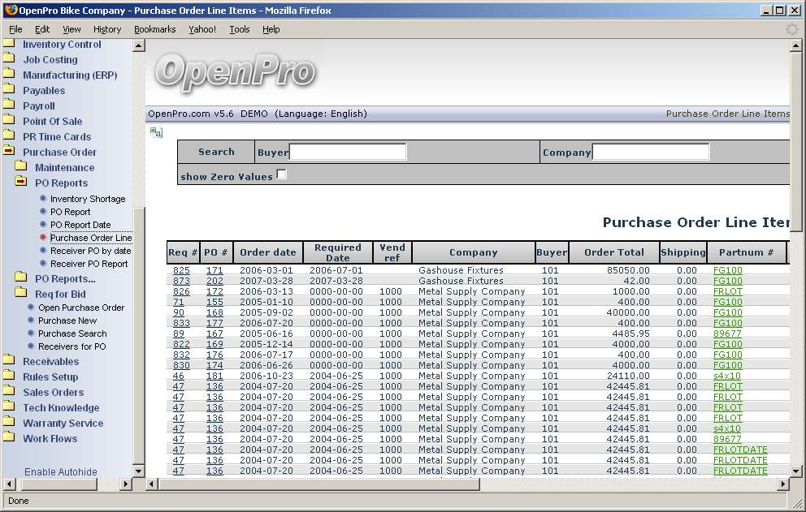This screenshot has height=512, width=806.
Task: Click the Receivables folder icon
Action: 9,361
